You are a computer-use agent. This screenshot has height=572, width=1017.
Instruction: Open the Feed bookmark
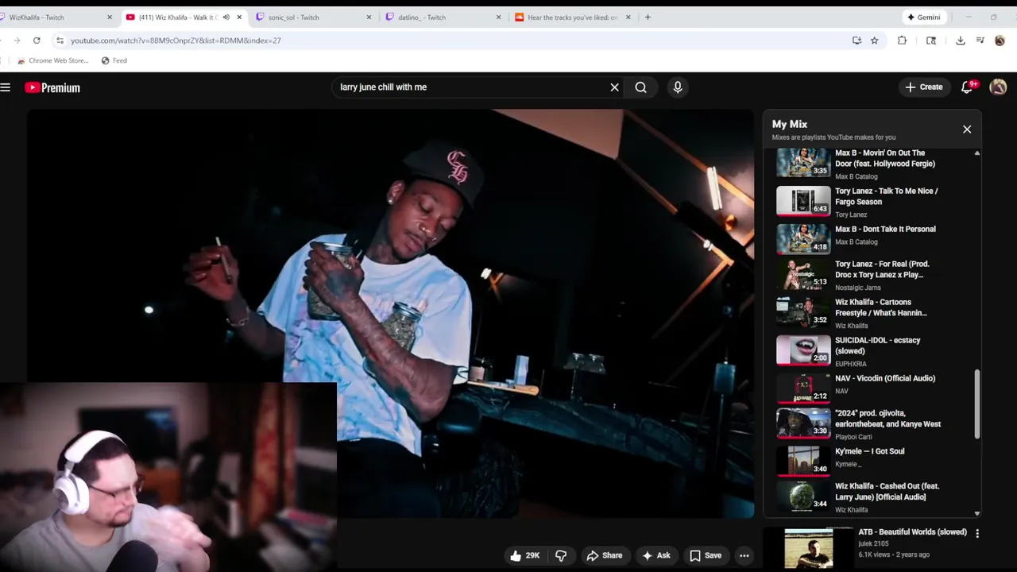[x=114, y=60]
